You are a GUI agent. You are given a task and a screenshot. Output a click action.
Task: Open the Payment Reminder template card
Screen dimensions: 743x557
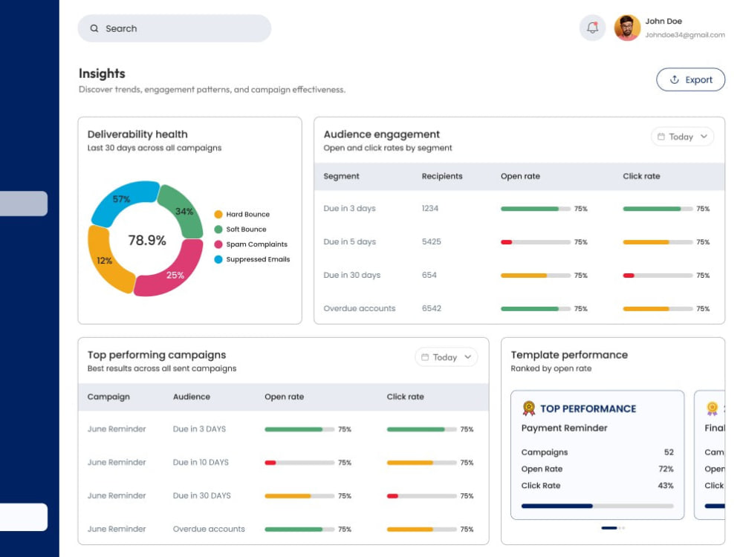(x=597, y=455)
